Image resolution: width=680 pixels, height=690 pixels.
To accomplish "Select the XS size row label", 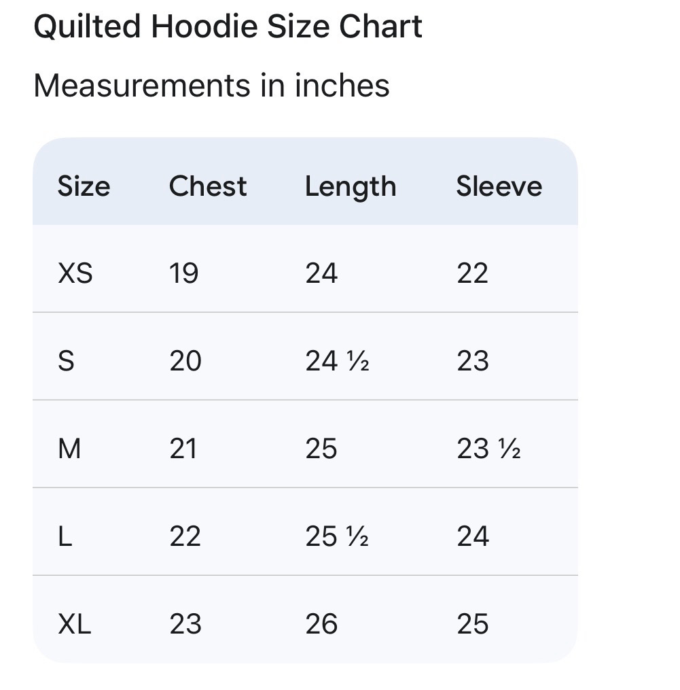I will 75,273.
